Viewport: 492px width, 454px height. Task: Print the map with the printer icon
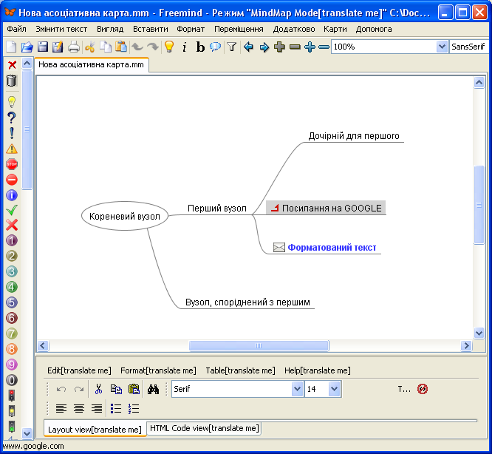[x=74, y=47]
